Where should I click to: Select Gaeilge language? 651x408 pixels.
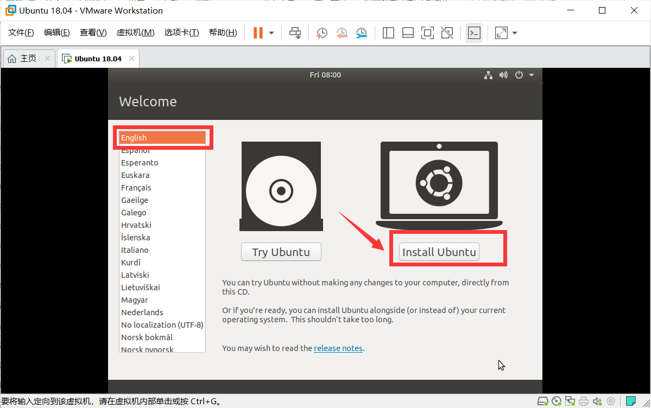click(x=162, y=200)
